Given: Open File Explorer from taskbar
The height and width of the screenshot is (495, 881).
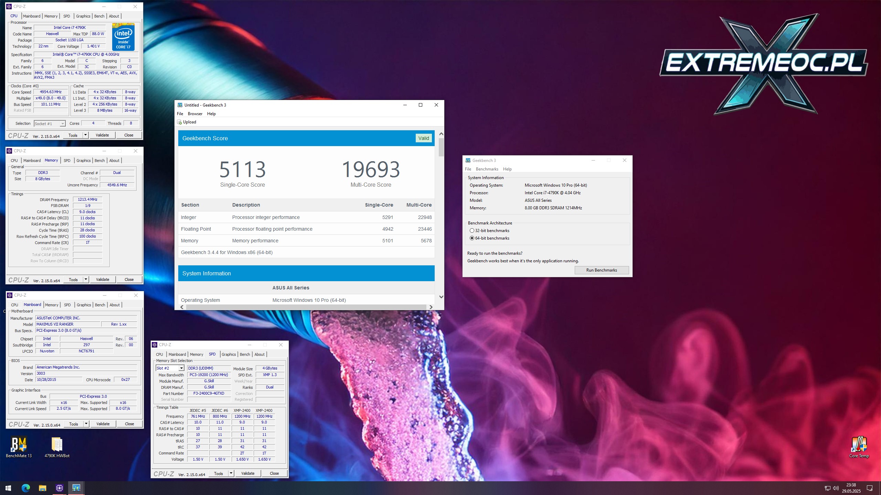Looking at the screenshot, I should point(42,488).
